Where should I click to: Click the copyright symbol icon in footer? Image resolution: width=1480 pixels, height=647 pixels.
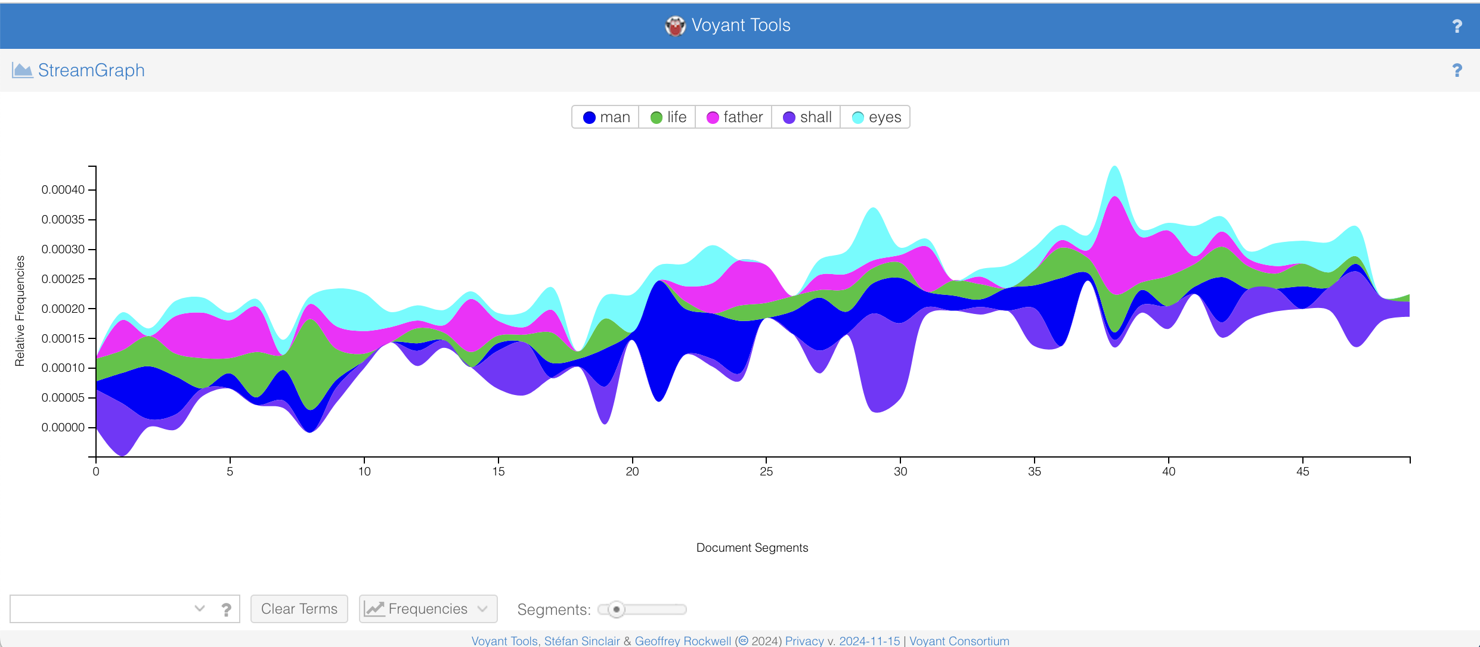743,641
